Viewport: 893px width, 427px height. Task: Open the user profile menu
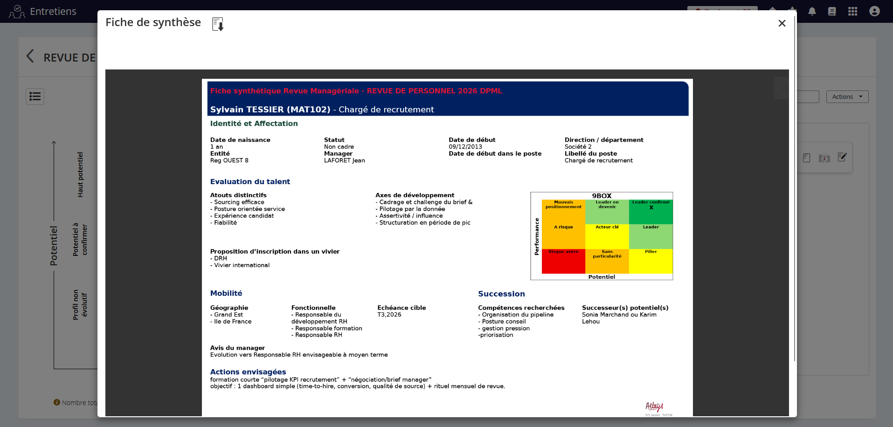(x=874, y=12)
